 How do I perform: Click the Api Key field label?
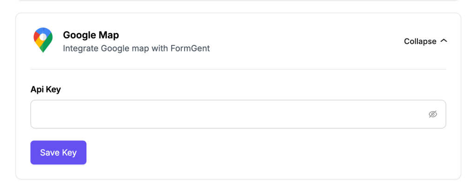click(x=46, y=89)
